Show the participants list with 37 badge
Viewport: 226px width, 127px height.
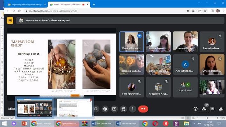point(204,109)
